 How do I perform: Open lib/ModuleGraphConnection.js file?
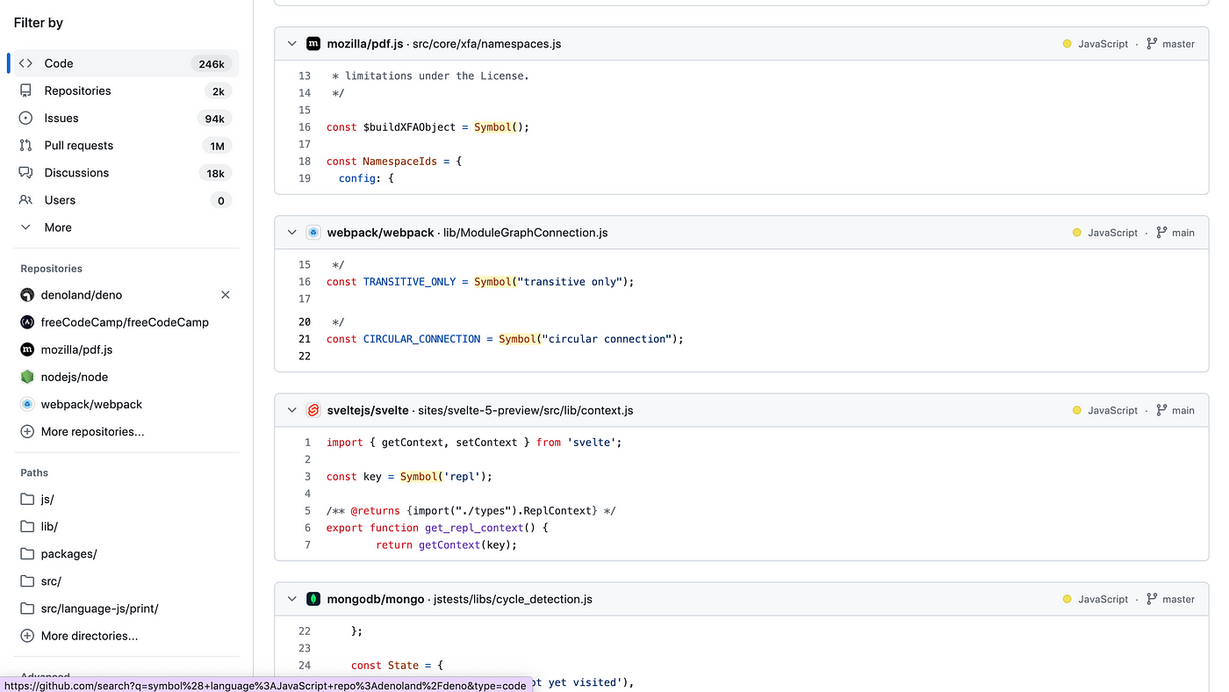tap(525, 233)
